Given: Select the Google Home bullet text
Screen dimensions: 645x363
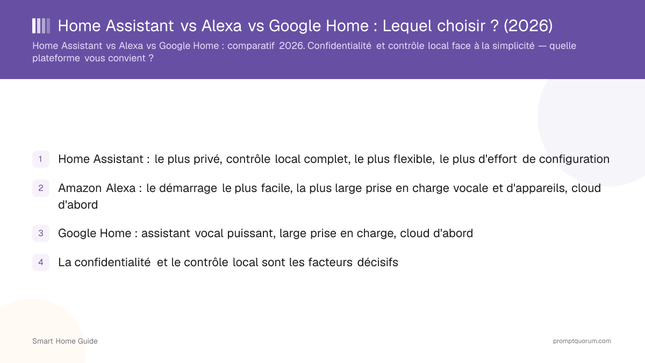Looking at the screenshot, I should click(266, 233).
